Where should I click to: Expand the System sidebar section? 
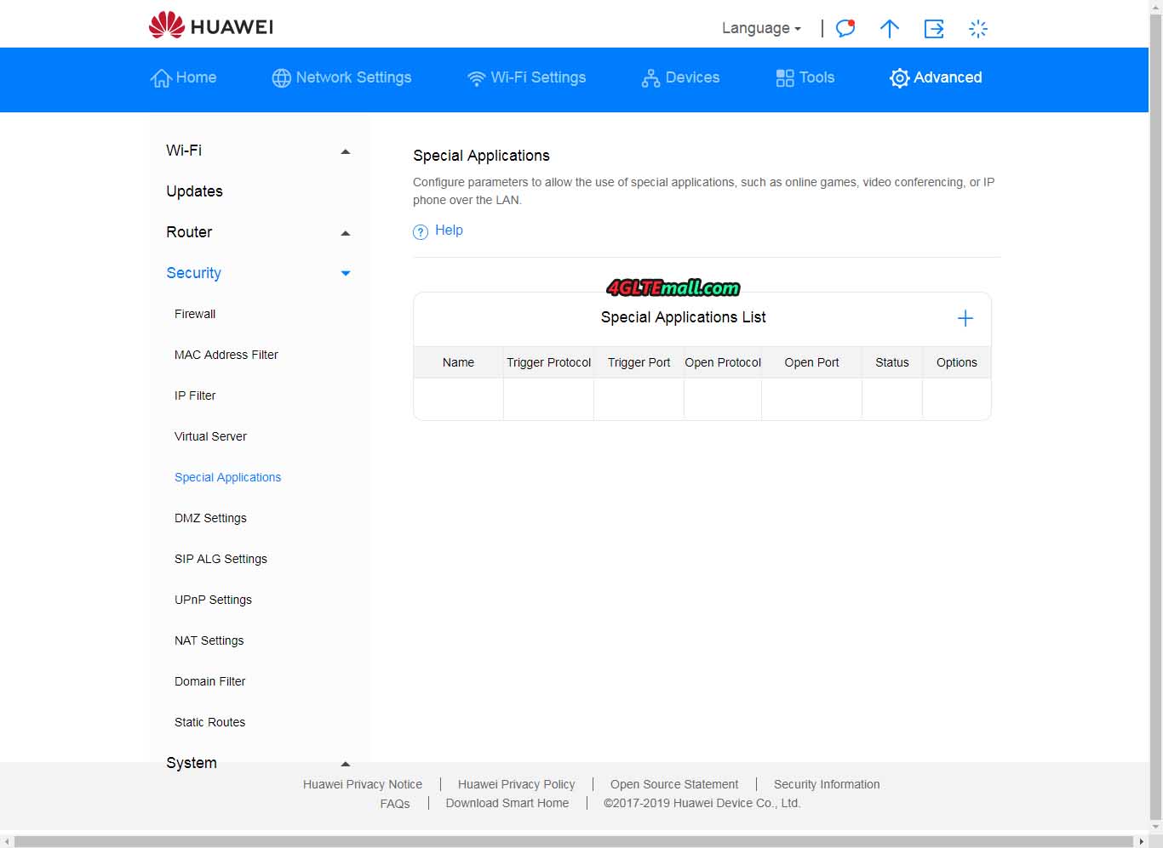[345, 764]
